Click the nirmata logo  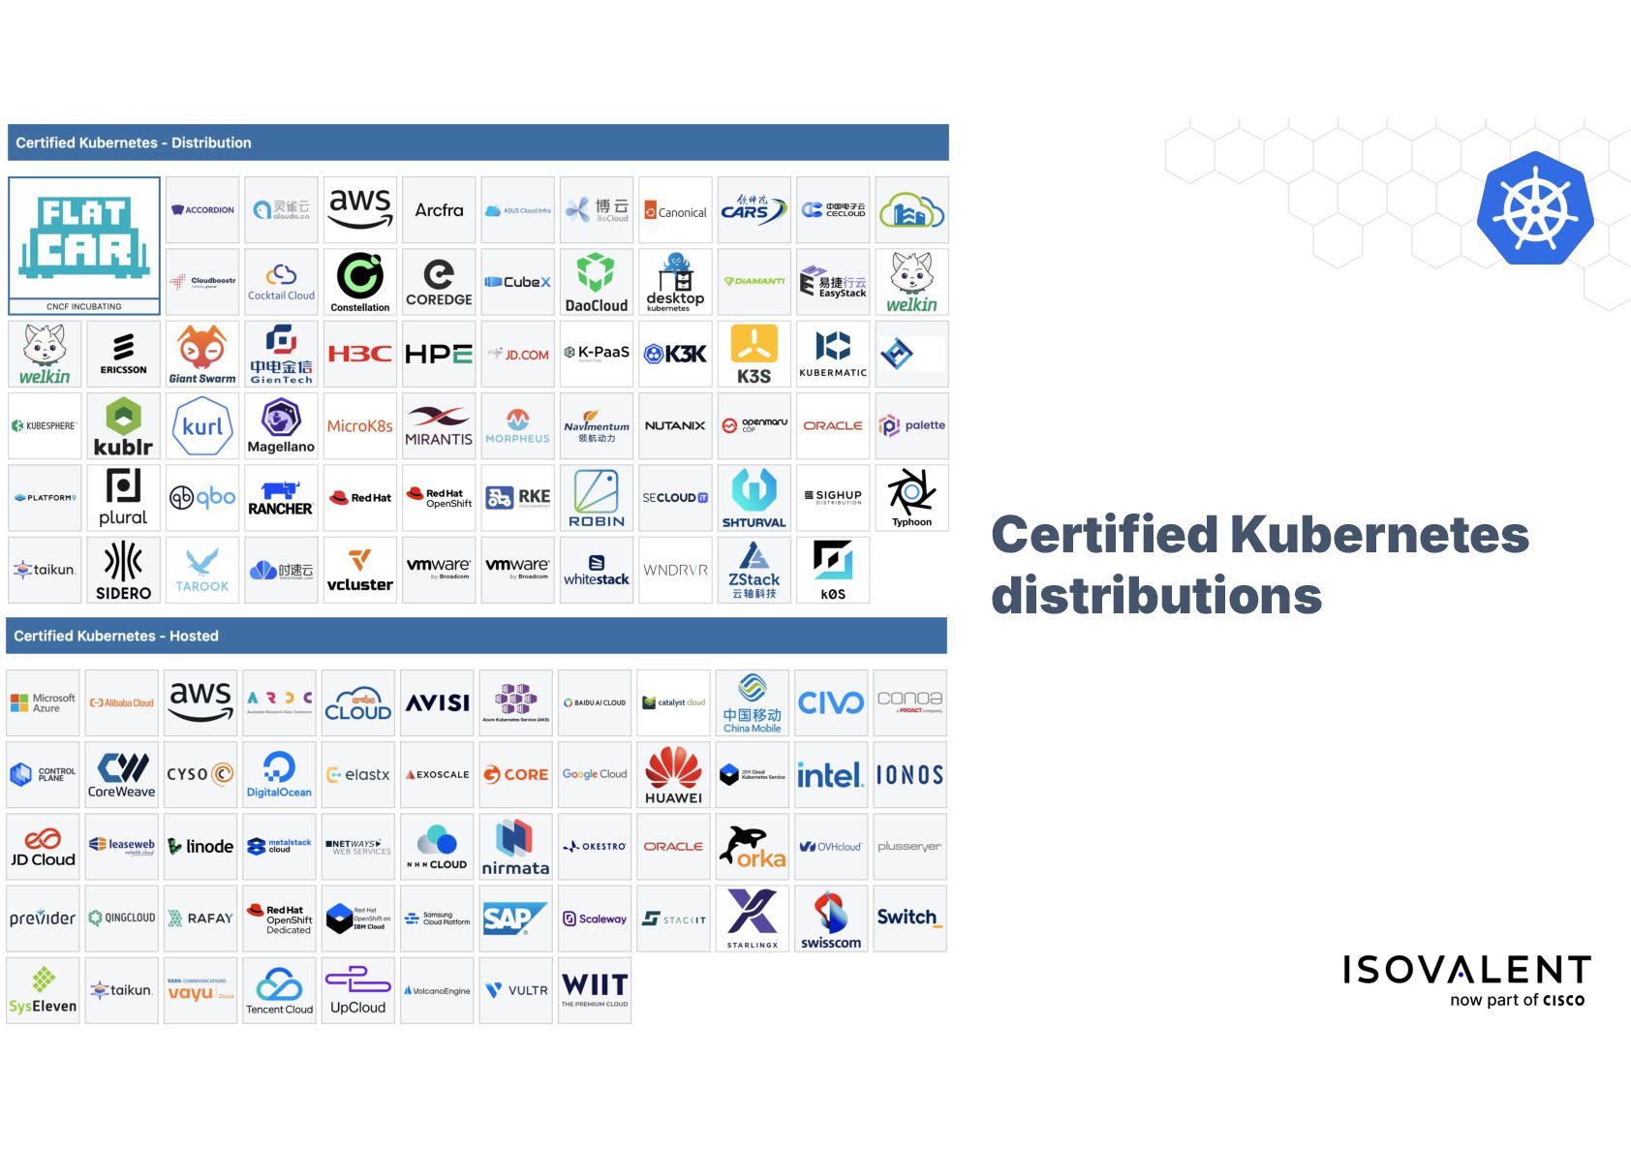coord(515,847)
